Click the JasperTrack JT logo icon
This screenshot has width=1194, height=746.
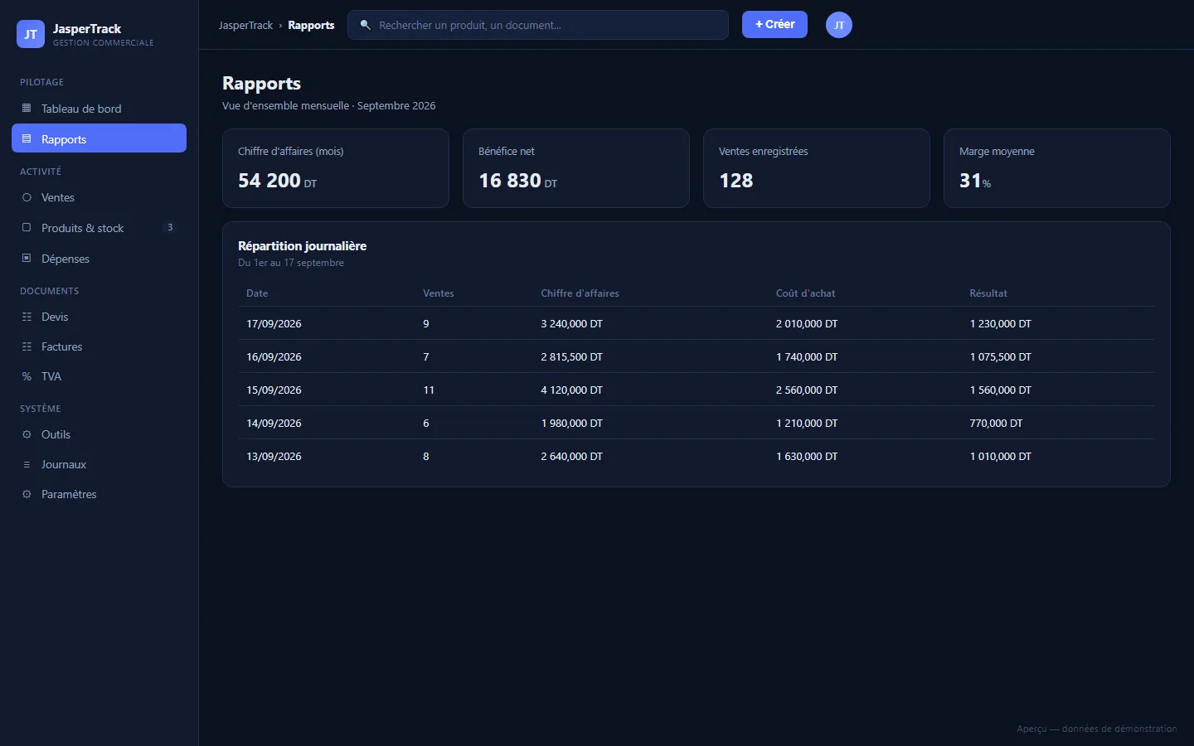click(31, 34)
